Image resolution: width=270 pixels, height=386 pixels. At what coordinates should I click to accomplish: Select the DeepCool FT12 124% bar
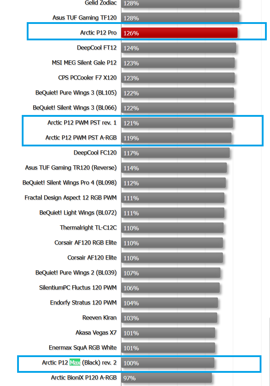(179, 48)
